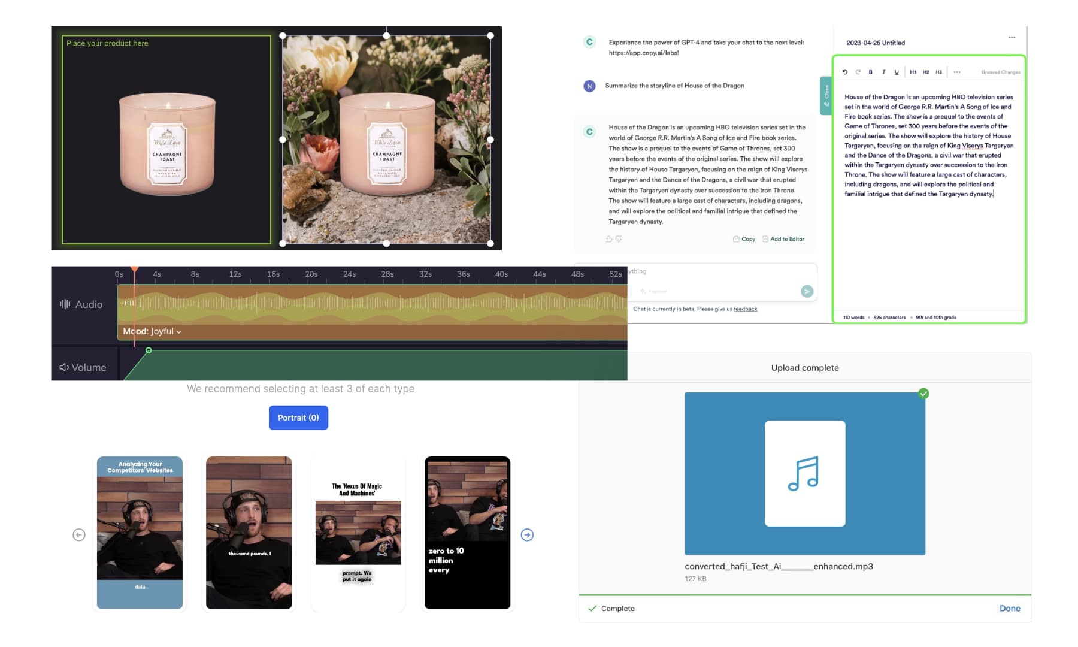Click the thumbs down icon under response
This screenshot has height=647, width=1078.
[619, 239]
